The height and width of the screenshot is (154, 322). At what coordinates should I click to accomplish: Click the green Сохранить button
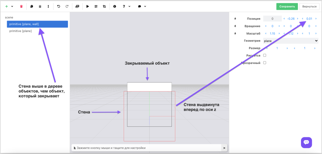tap(287, 6)
